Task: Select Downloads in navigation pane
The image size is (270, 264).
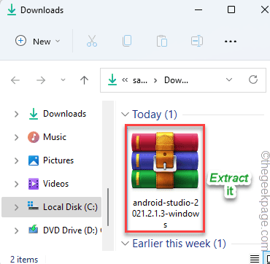Action: coord(64,114)
